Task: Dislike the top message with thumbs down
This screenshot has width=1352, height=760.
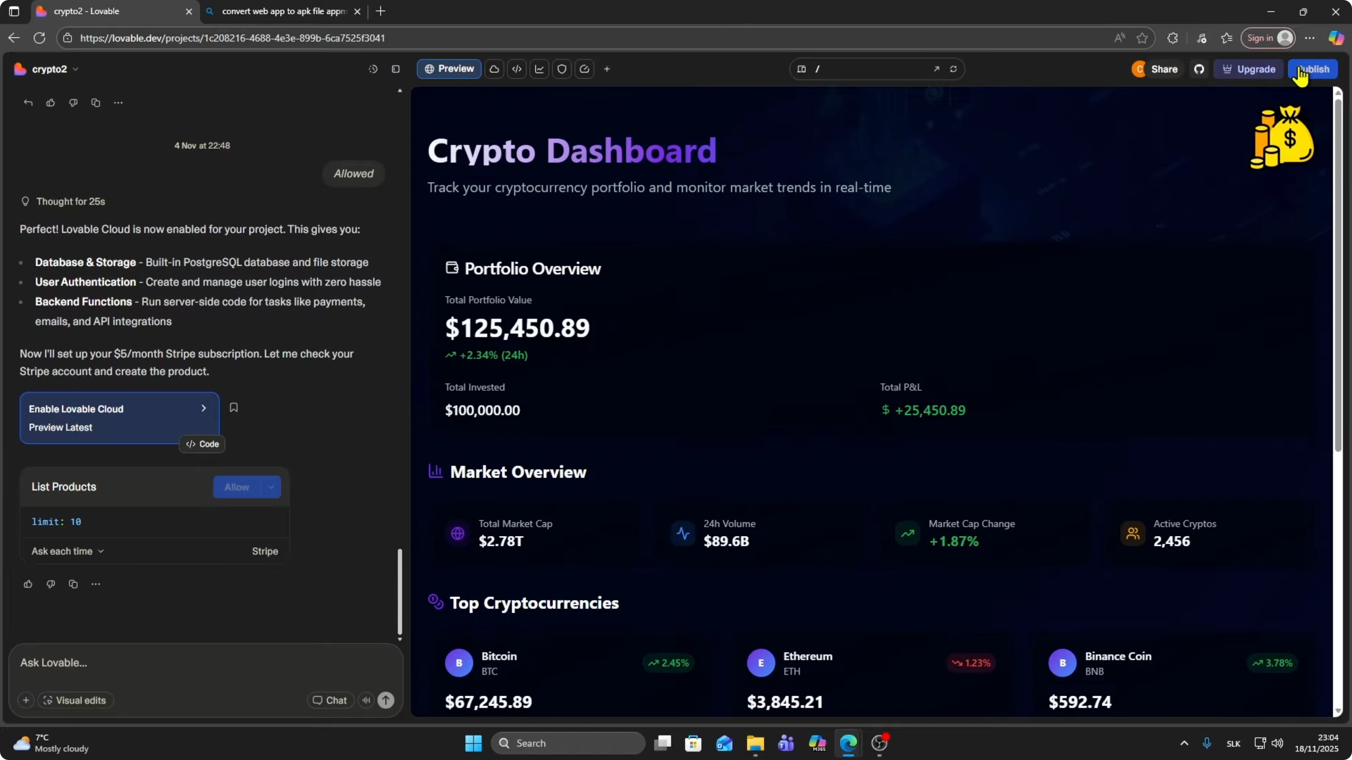Action: coord(73,103)
